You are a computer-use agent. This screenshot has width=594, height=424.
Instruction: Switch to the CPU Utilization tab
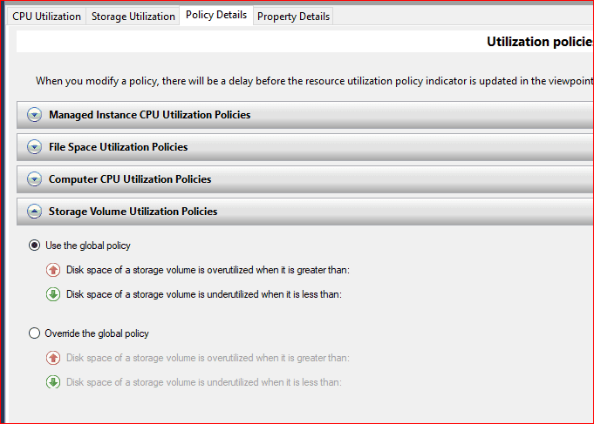(46, 17)
